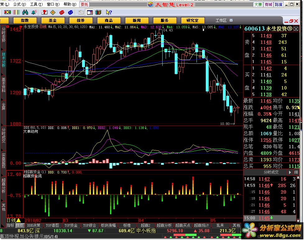Image resolution: width=304 pixels, height=240 pixels.
Task: Click the 03 month marker on time axis
Action: (x=66, y=220)
